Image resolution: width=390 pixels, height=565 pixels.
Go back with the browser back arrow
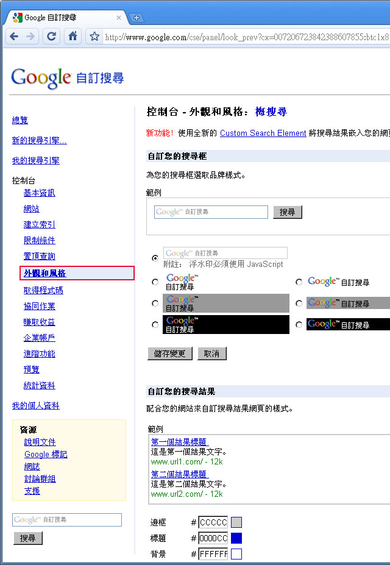(x=14, y=37)
